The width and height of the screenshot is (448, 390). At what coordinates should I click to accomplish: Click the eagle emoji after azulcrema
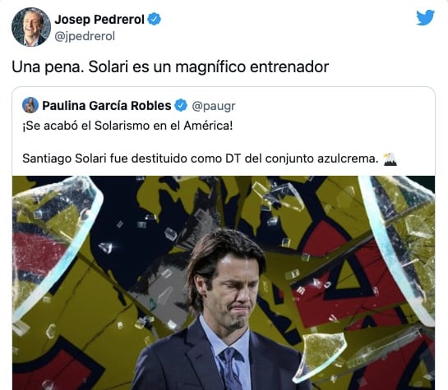[x=390, y=159]
